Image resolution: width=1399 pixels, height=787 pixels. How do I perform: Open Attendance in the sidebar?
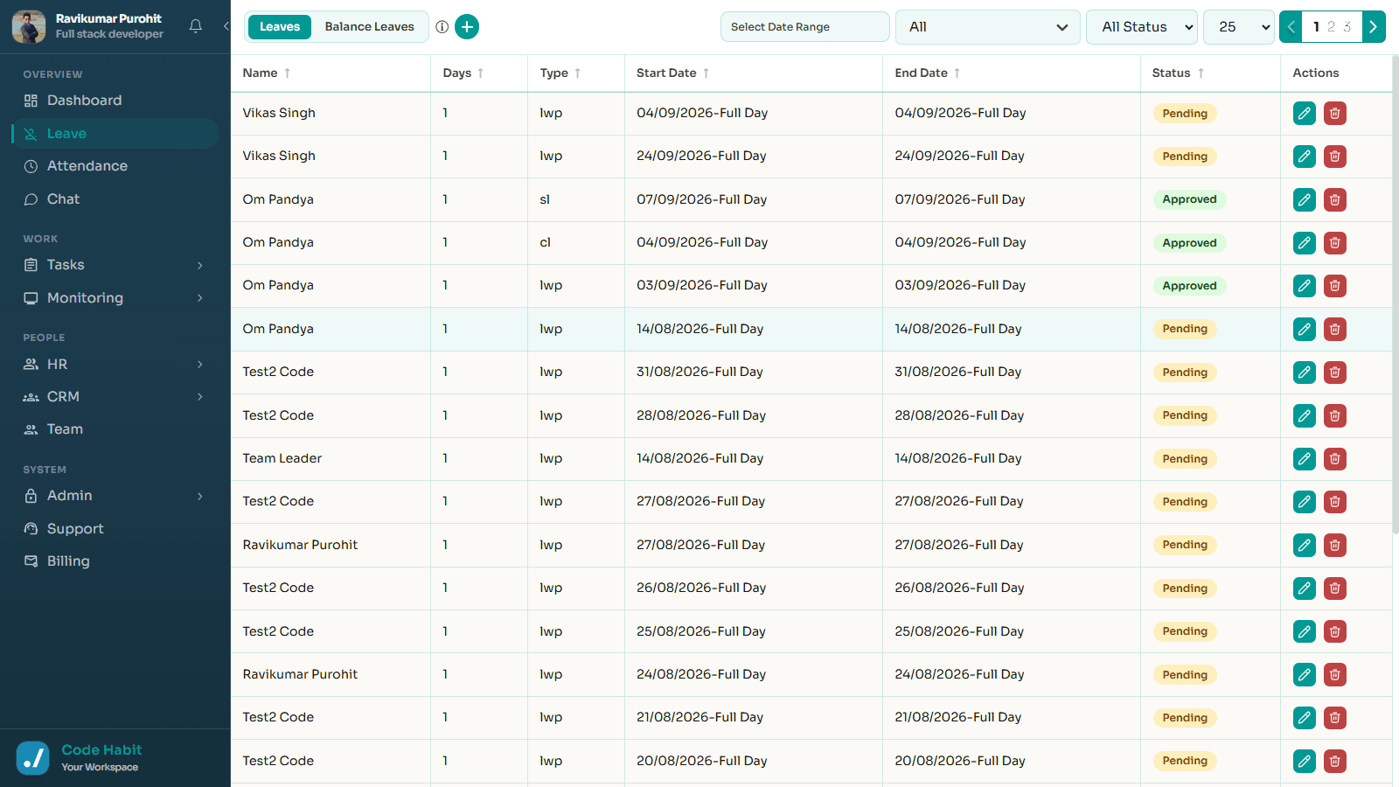114,166
